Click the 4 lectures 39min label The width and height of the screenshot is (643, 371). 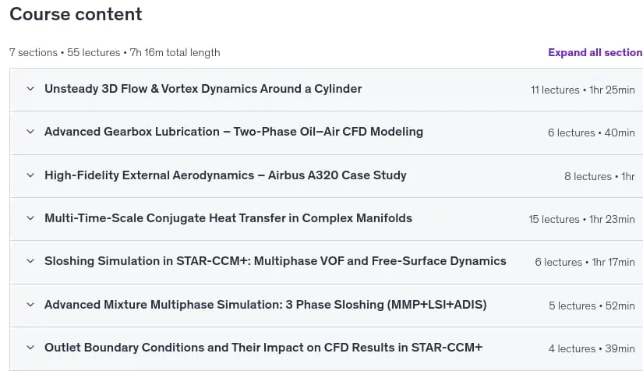(x=592, y=349)
